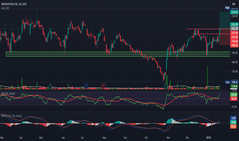Click the Low price label
The width and height of the screenshot is (239, 141).
[227, 82]
